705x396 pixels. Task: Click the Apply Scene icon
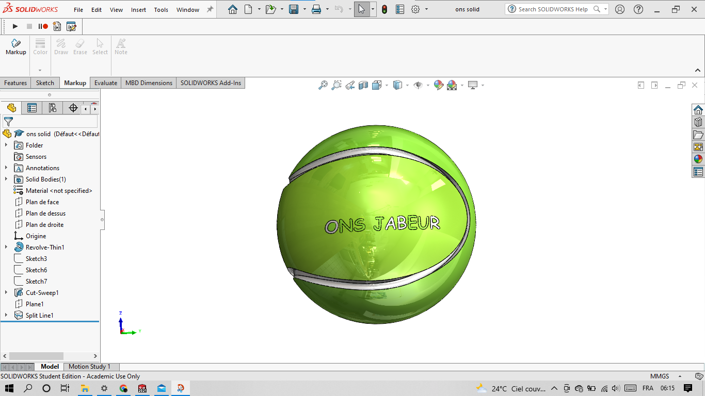[452, 85]
